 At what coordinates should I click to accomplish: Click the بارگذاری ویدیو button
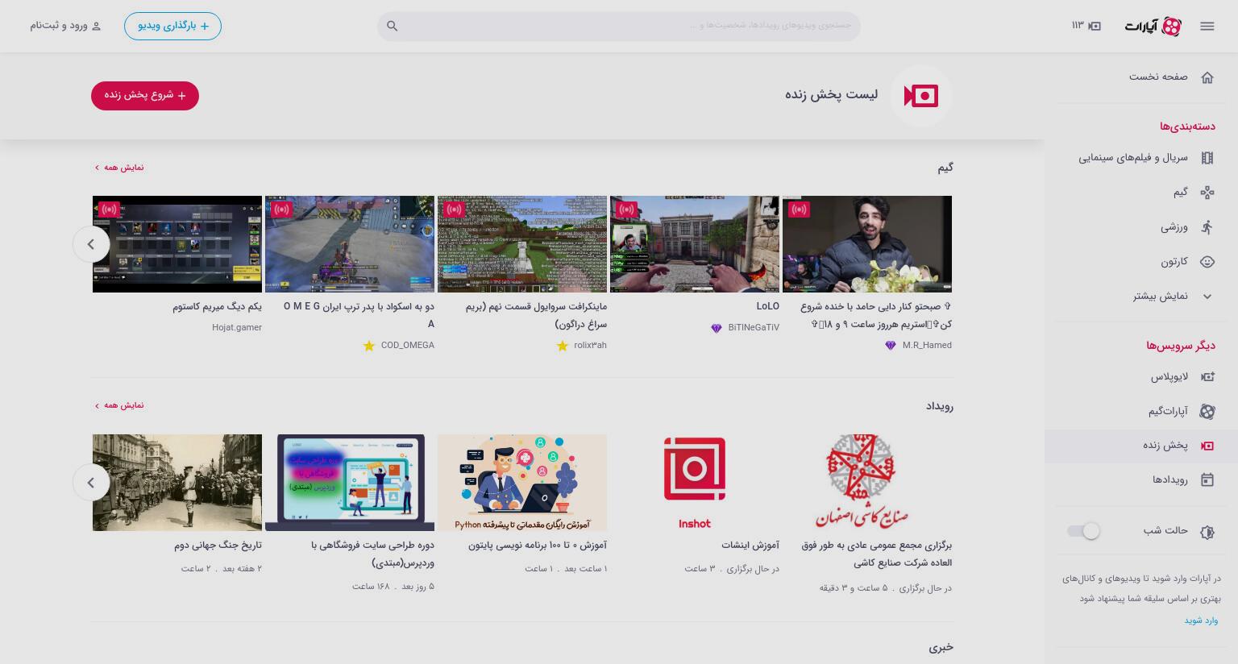click(172, 26)
